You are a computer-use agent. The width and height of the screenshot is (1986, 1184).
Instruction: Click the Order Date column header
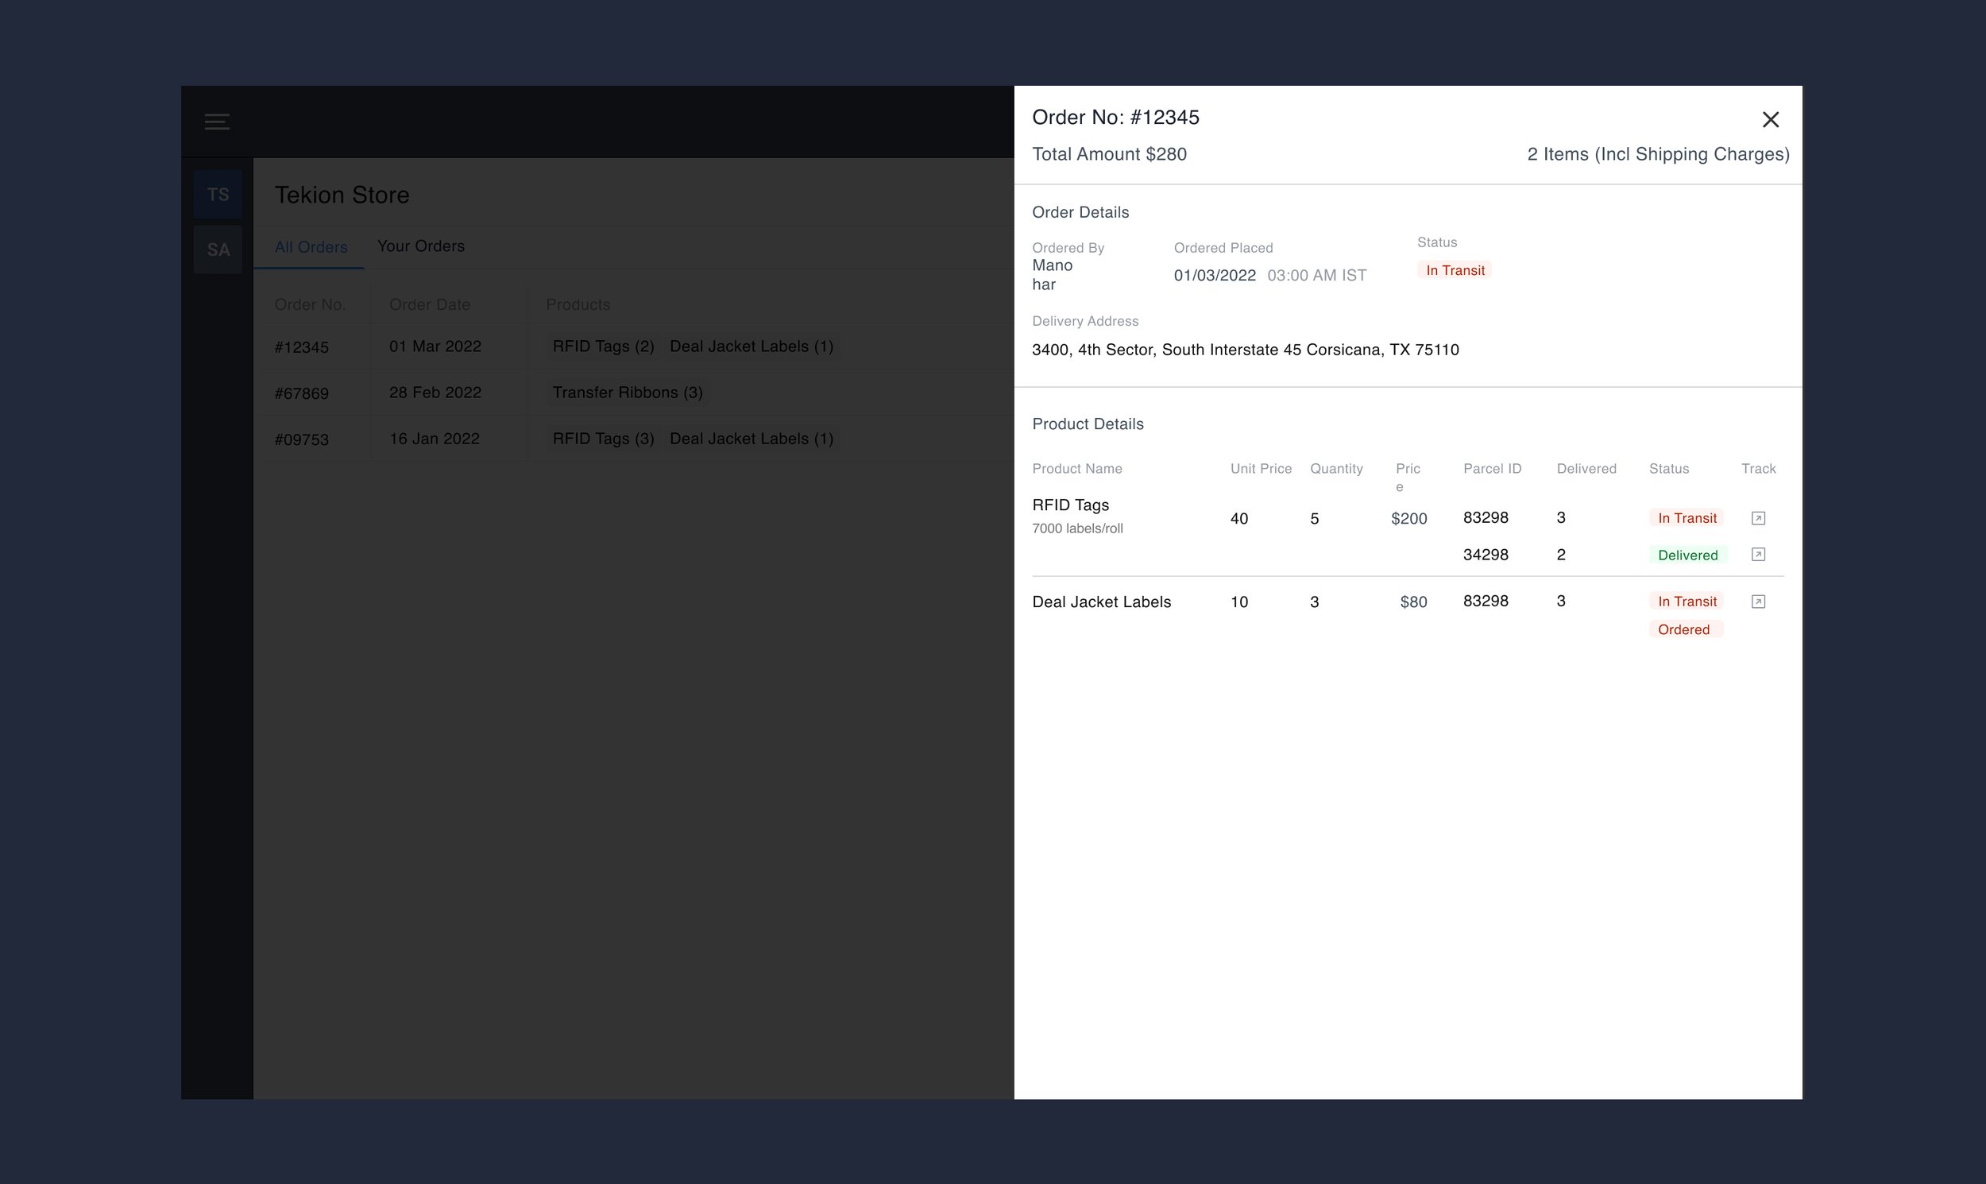pyautogui.click(x=429, y=305)
